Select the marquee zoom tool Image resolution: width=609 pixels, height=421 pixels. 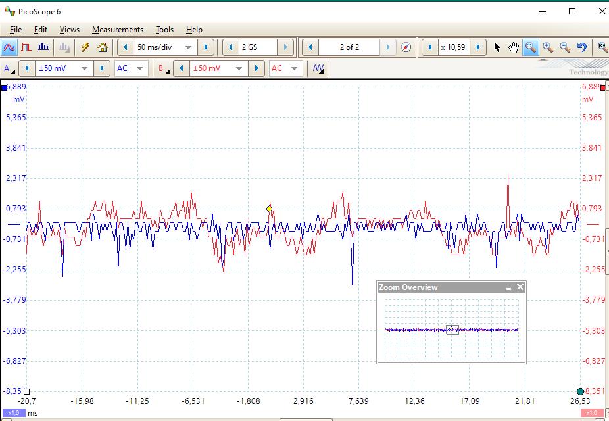531,47
